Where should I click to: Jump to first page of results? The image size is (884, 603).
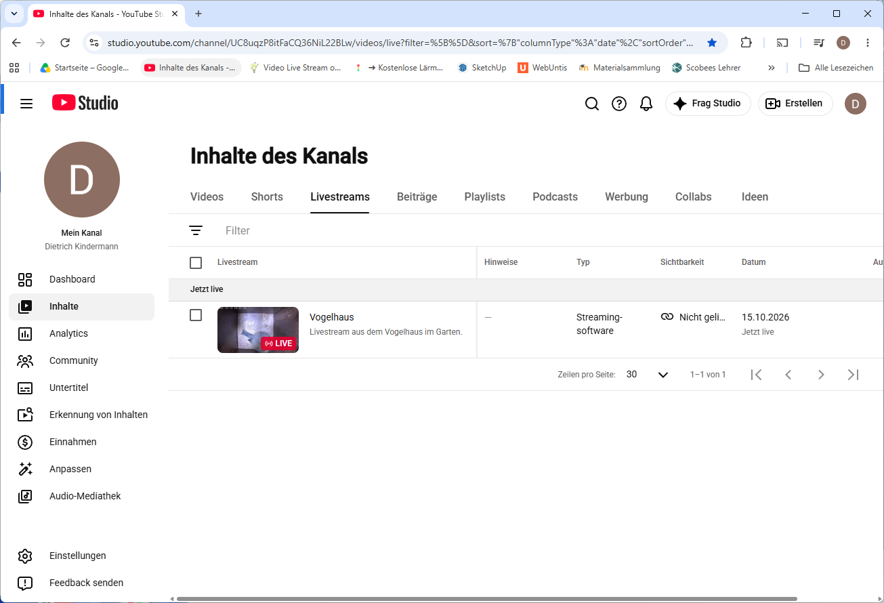click(757, 375)
